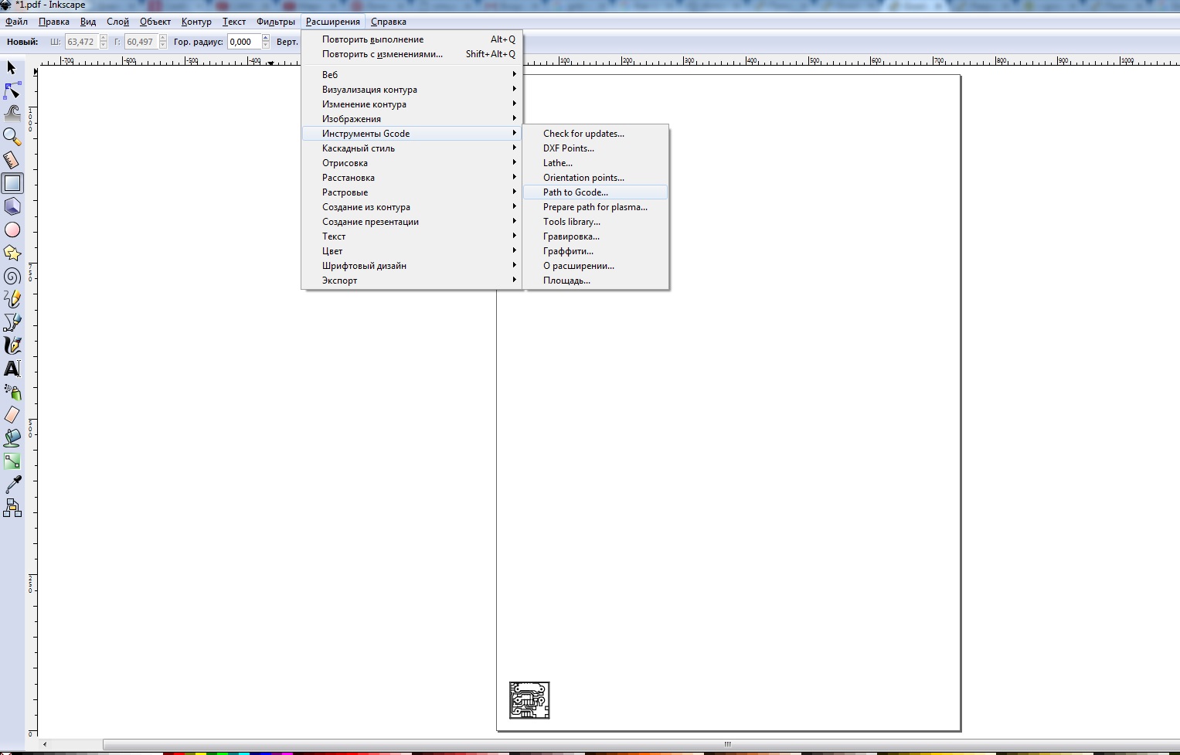Choose Граффити…

click(x=596, y=251)
